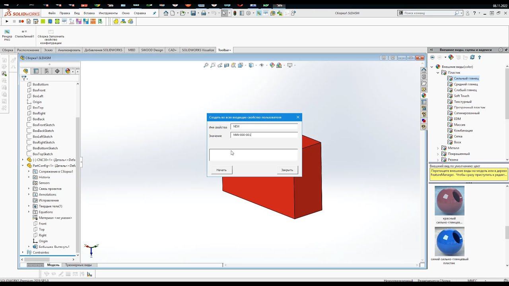
Task: Click the empty output box in dialog
Action: (253, 155)
